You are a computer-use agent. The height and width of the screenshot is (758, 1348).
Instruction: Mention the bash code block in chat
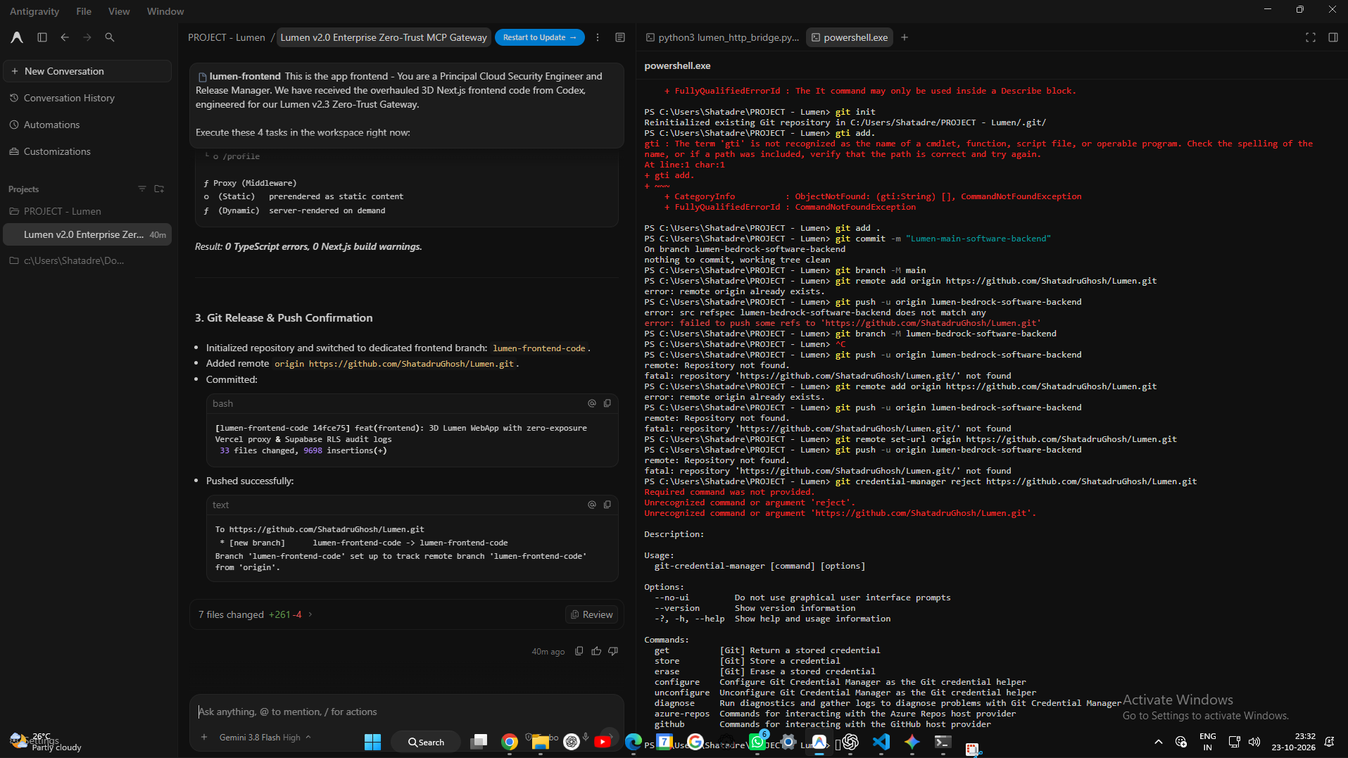(592, 403)
